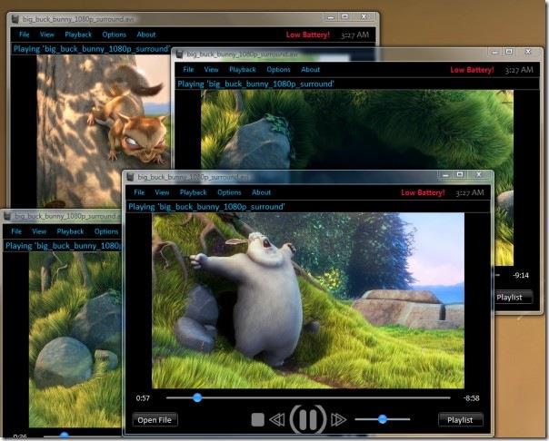Click the Low Battery! warning in the middle-right window

point(472,70)
